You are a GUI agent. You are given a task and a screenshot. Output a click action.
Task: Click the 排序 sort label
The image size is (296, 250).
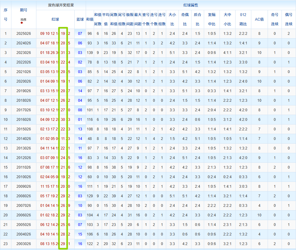pos(23,20)
